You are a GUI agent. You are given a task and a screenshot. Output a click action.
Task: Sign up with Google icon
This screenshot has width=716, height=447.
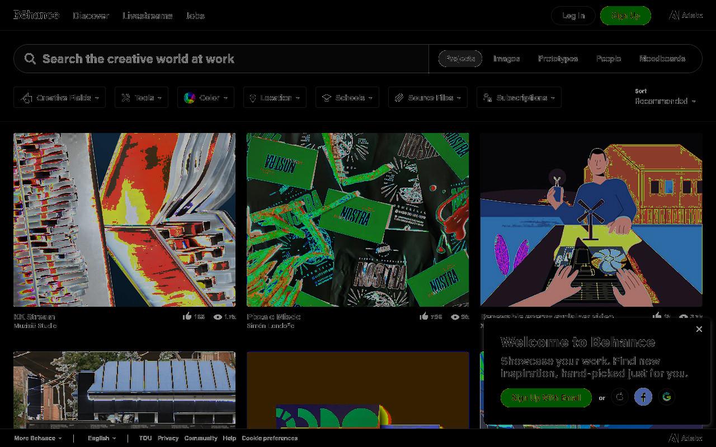coord(667,397)
